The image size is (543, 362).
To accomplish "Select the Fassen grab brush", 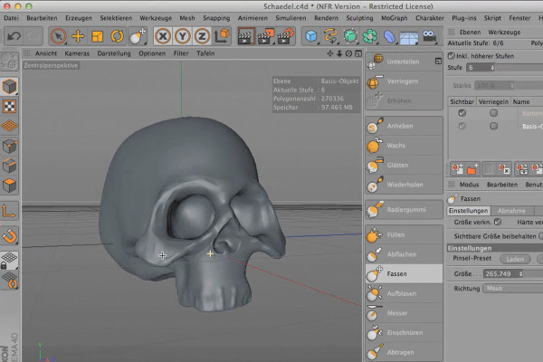I will click(x=404, y=273).
